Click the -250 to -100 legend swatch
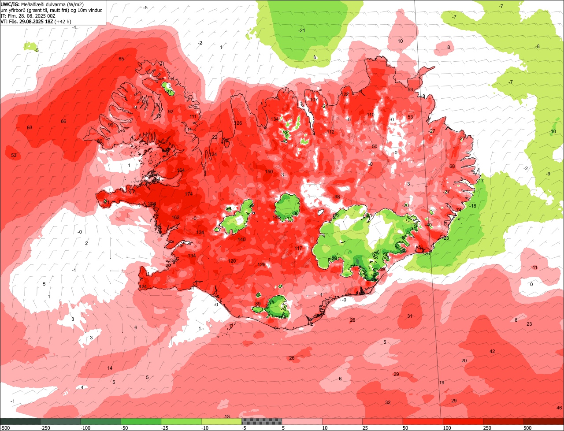 [x=60, y=421]
